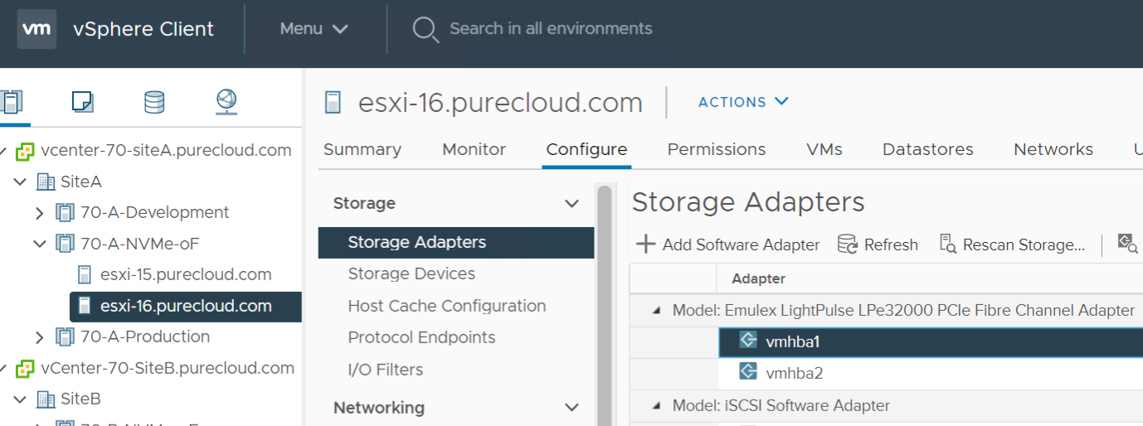1143x426 pixels.
Task: Open I/O Filters
Action: [x=386, y=370]
